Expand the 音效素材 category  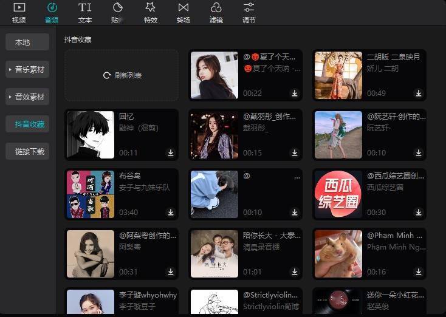27,97
